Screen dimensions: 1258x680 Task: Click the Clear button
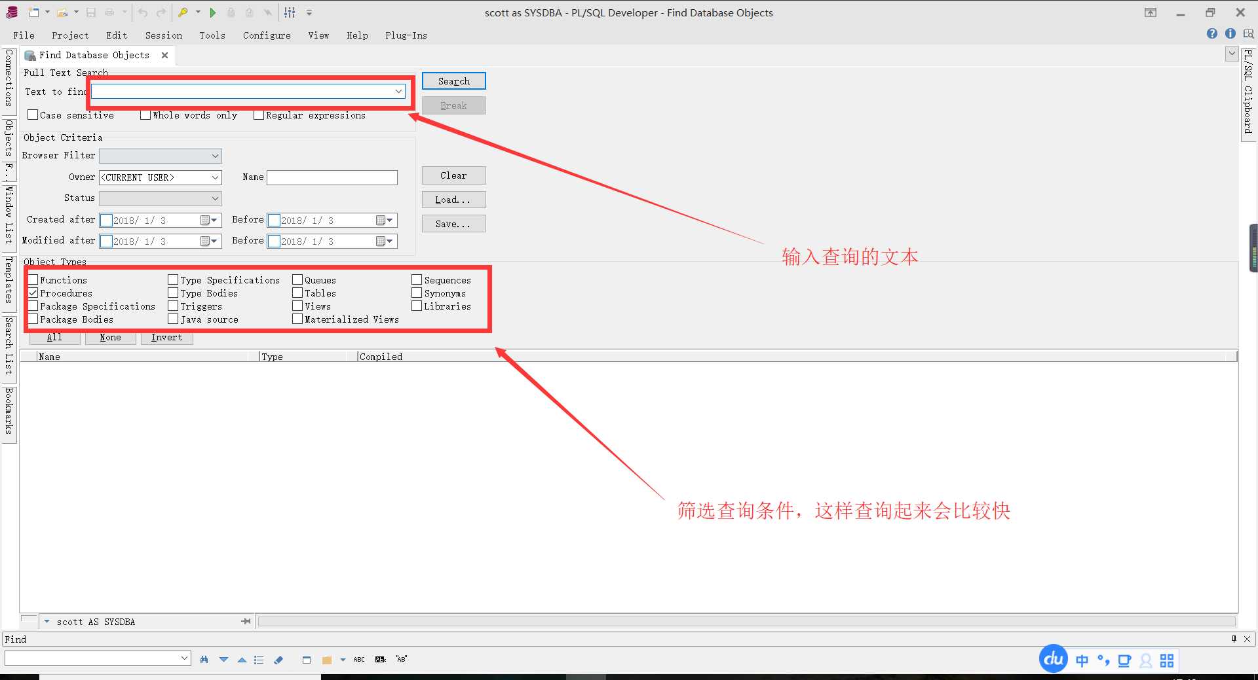pos(454,175)
